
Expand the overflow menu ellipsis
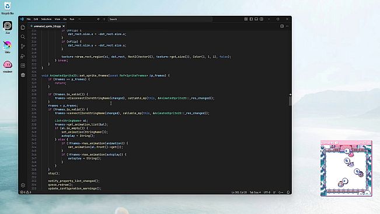79,19
